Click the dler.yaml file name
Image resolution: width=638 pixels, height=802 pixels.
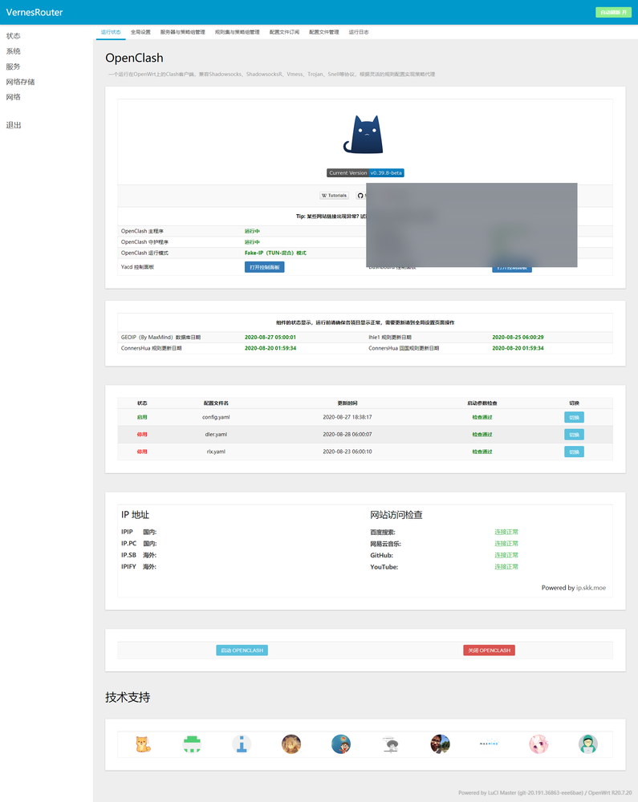pos(216,435)
